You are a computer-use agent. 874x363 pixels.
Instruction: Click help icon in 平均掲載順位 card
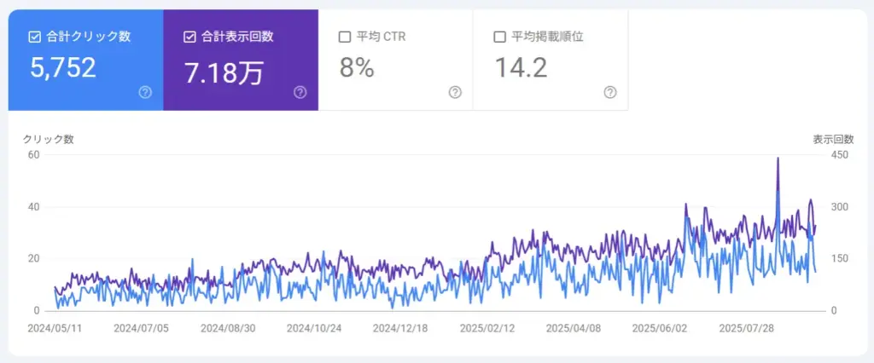[610, 92]
